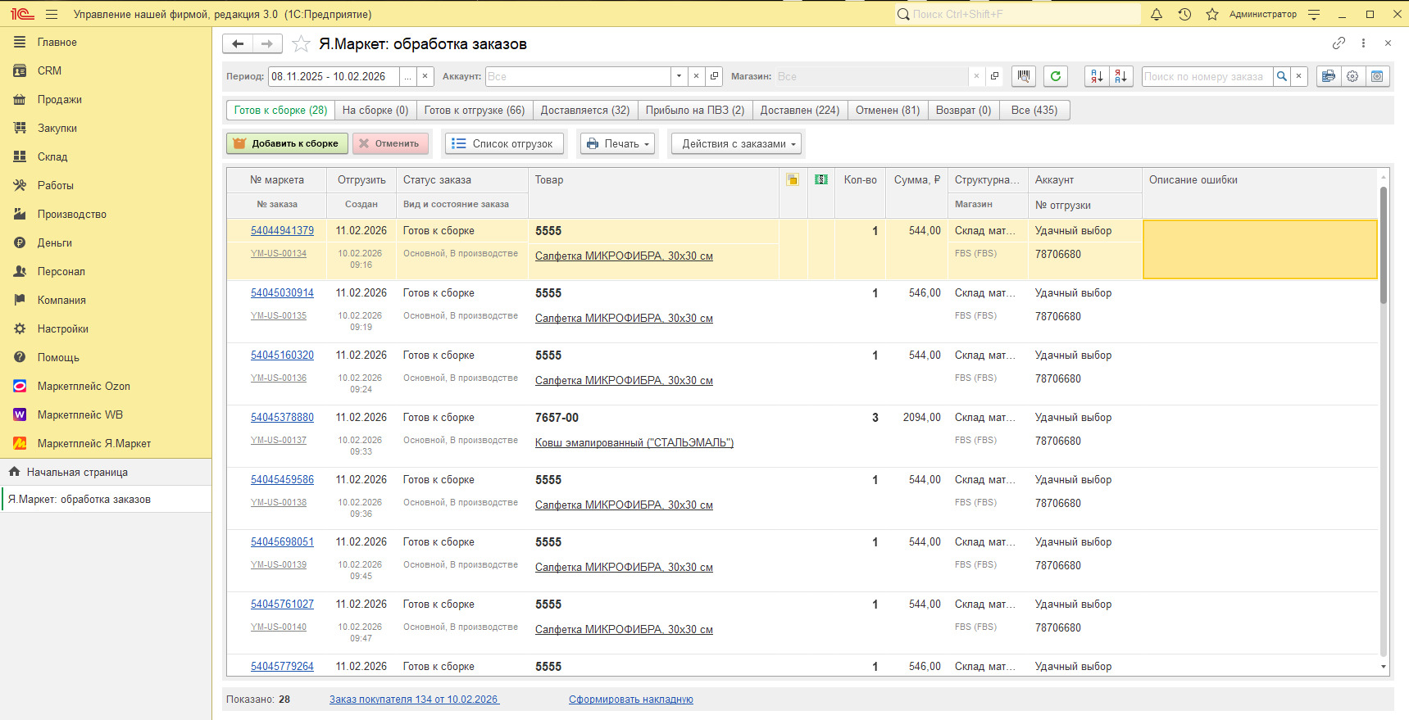Open history clock icon in title bar
The width and height of the screenshot is (1409, 720).
(1184, 14)
